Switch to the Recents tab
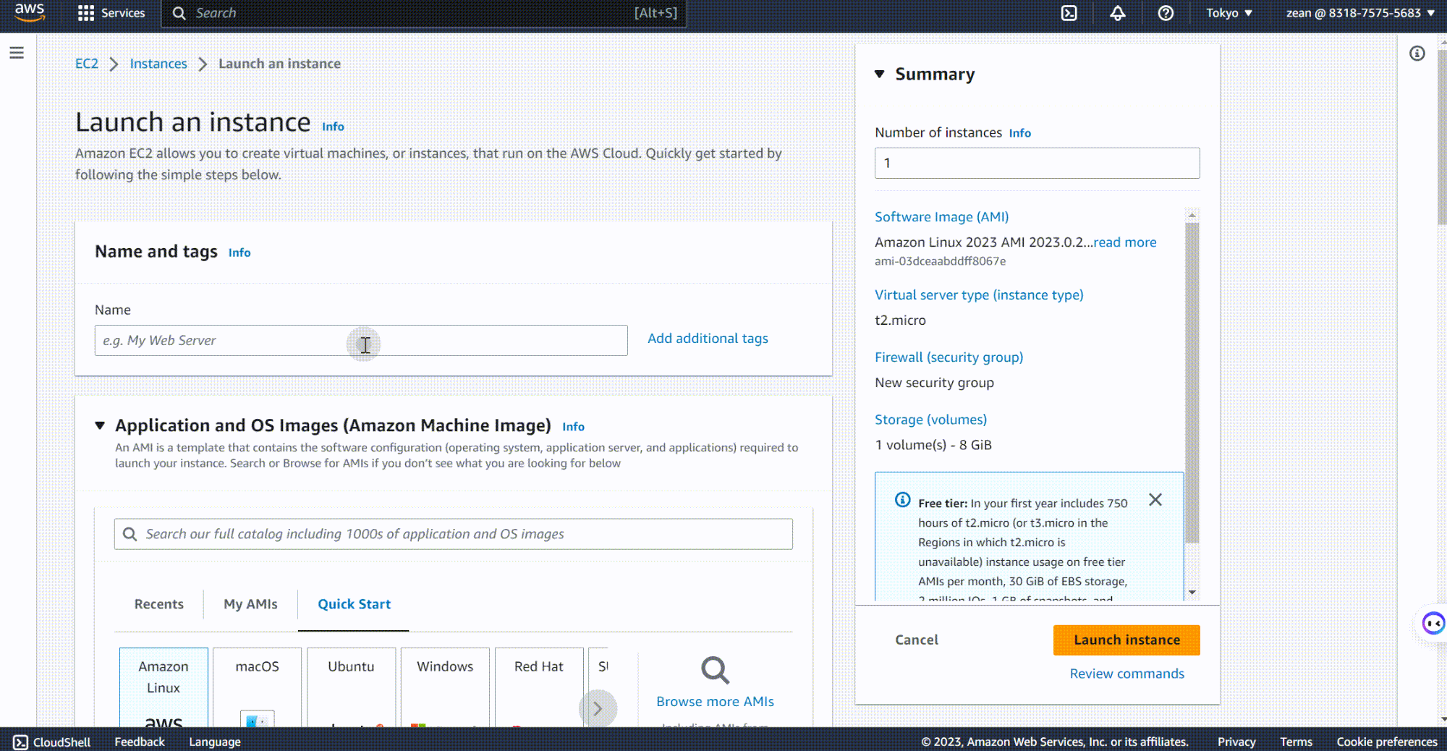Screen dimensions: 1447x751 [x=159, y=604]
